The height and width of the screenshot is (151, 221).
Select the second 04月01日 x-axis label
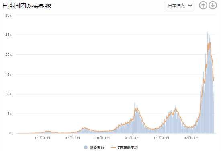(x=162, y=138)
